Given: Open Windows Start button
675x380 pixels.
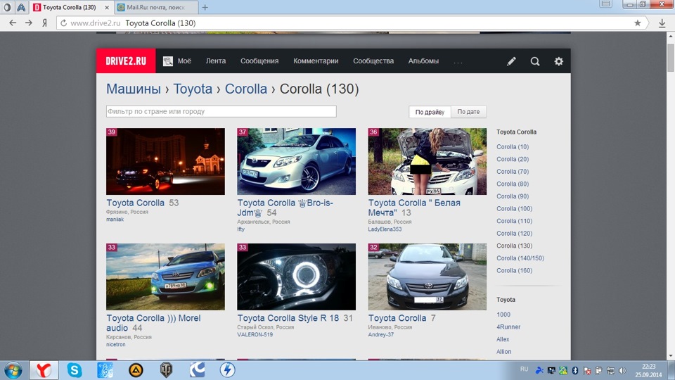Looking at the screenshot, I should click(x=13, y=370).
